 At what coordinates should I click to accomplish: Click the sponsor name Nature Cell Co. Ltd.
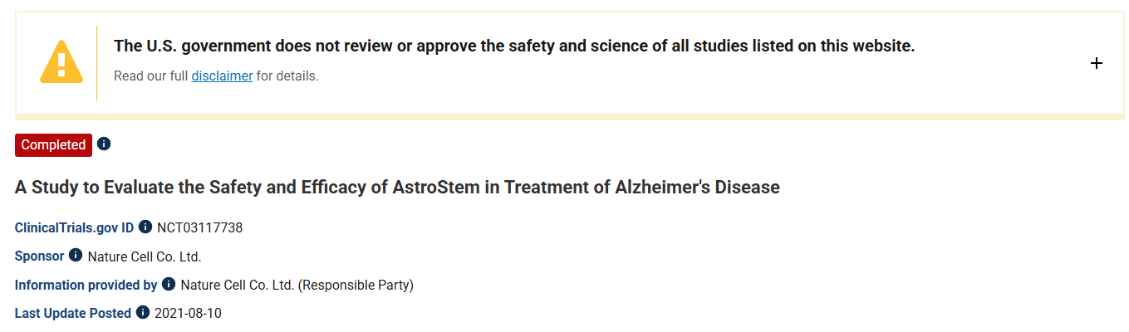tap(145, 256)
